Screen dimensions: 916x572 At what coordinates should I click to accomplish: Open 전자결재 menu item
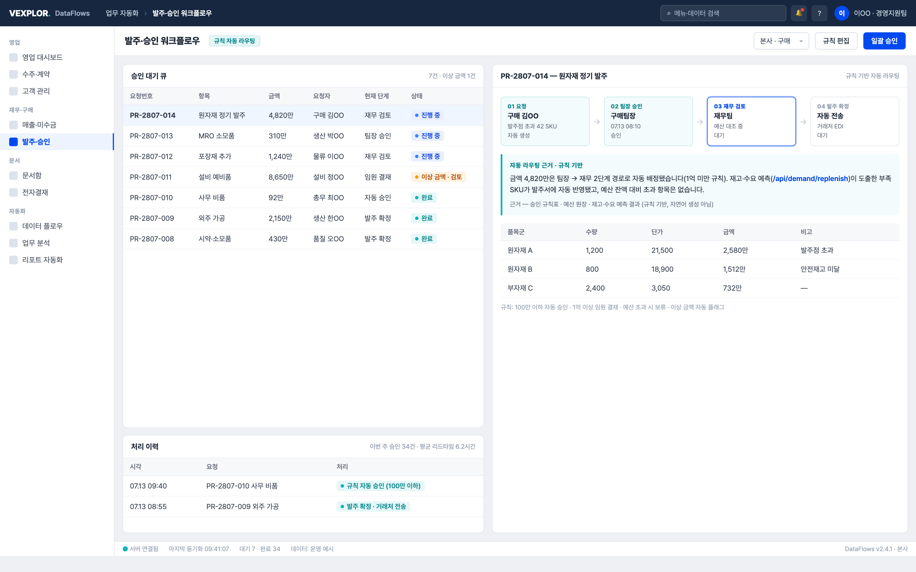click(57, 192)
